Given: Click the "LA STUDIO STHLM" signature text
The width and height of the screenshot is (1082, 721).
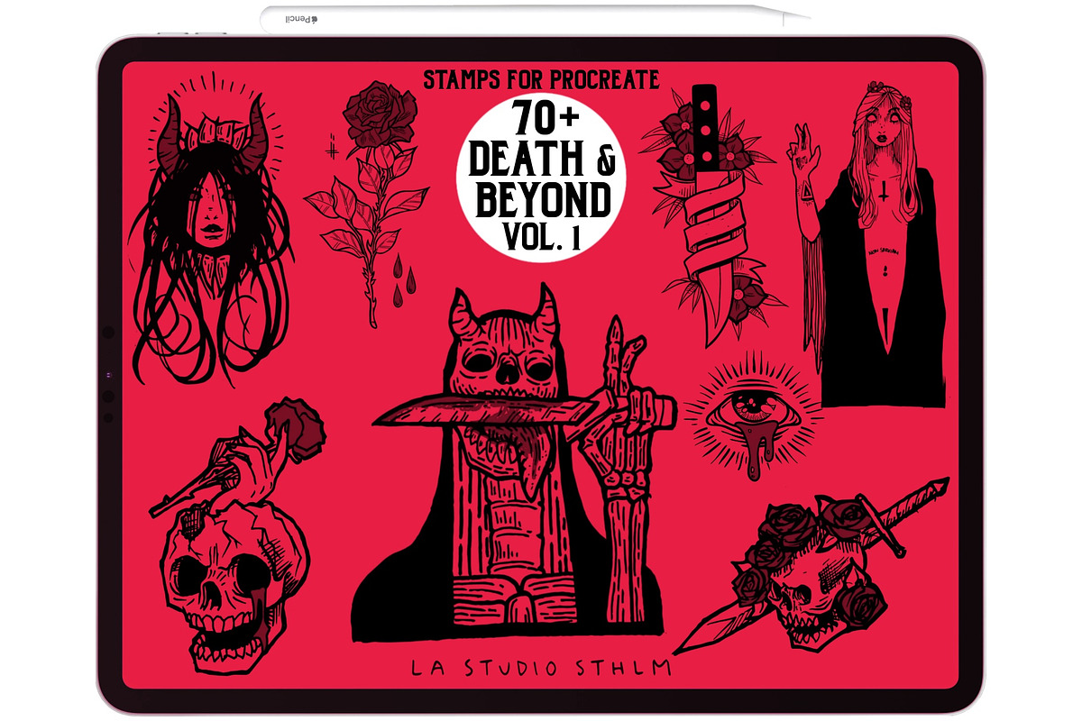Looking at the screenshot, I should [x=540, y=668].
